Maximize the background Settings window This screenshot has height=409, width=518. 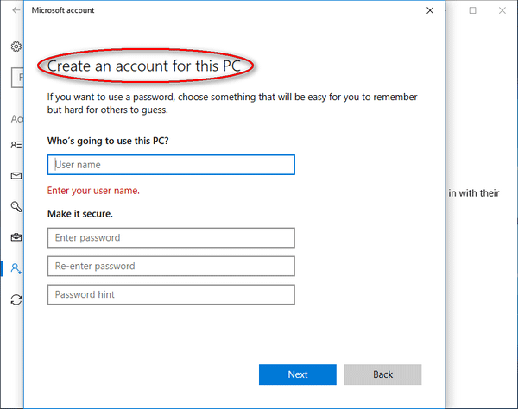pyautogui.click(x=473, y=10)
